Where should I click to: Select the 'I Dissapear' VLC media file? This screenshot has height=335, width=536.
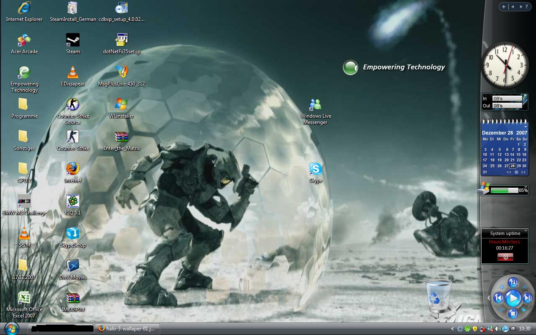tap(73, 76)
